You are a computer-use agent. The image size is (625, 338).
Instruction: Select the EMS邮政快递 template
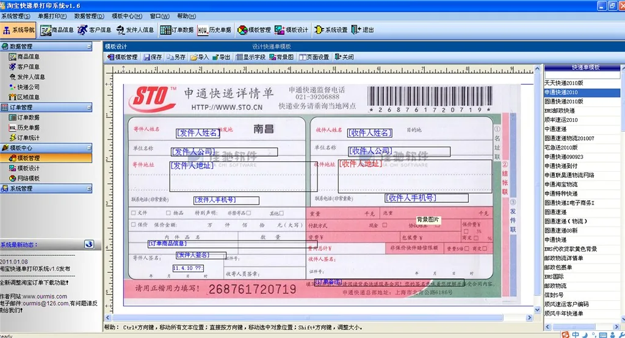[x=582, y=111]
